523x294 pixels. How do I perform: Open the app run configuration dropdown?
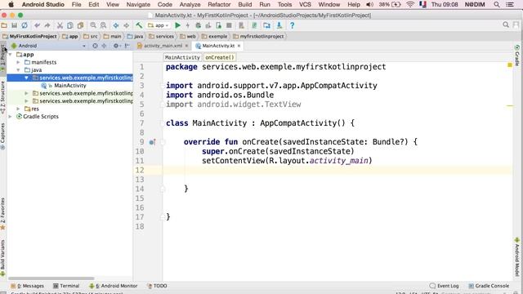[159, 25]
